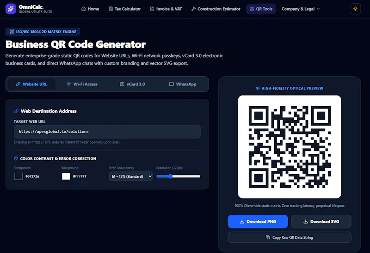Click the hammer icon beside Construction Estimator
Image resolution: width=370 pixels, height=253 pixels.
pyautogui.click(x=193, y=9)
